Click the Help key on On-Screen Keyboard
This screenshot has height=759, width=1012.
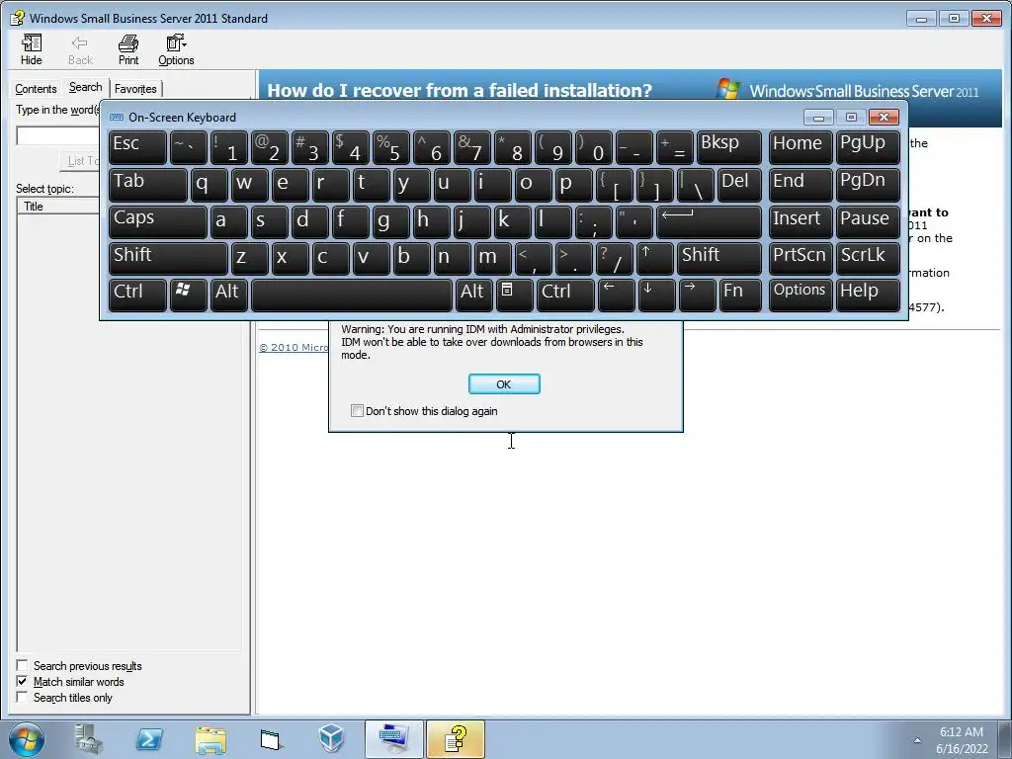(x=868, y=295)
